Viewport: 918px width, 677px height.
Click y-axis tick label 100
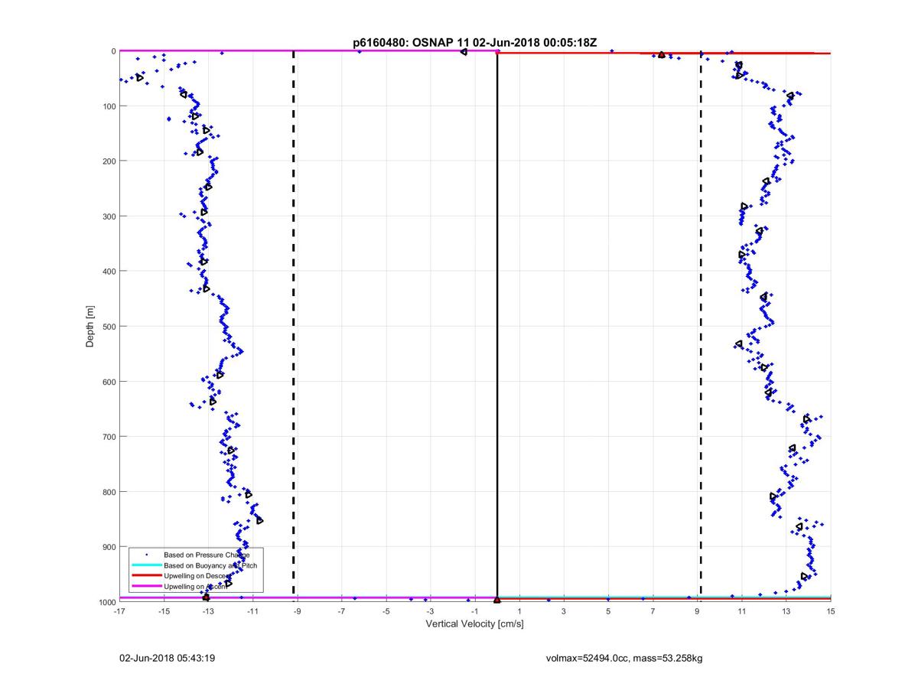(108, 106)
